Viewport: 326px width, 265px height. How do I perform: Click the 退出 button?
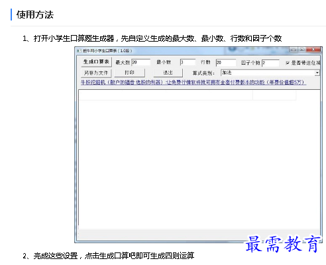[168, 73]
